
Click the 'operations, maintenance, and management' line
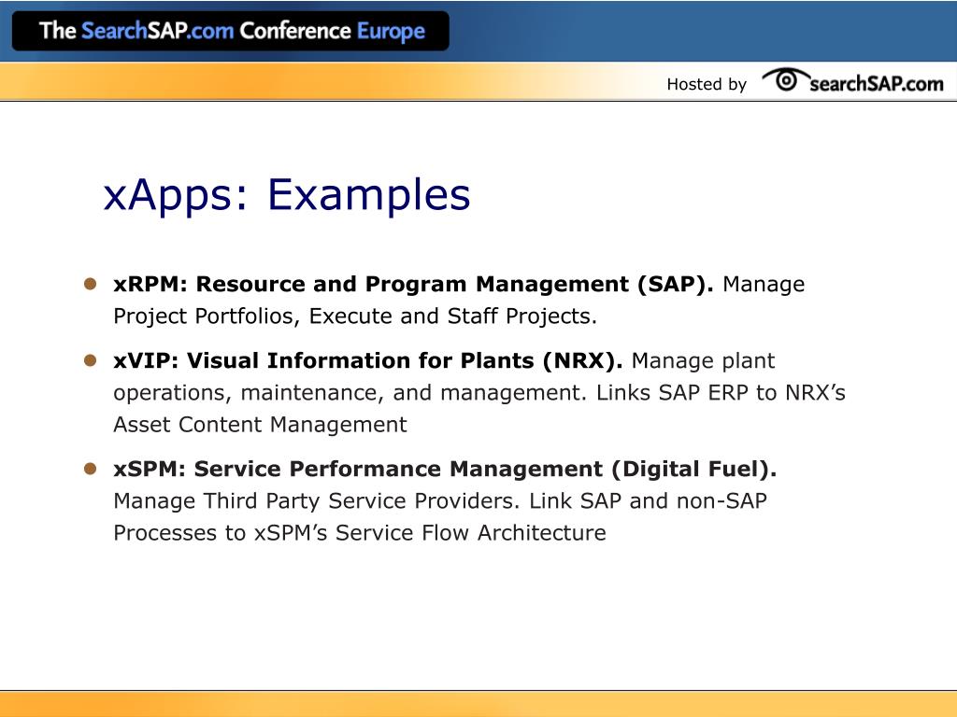[479, 393]
